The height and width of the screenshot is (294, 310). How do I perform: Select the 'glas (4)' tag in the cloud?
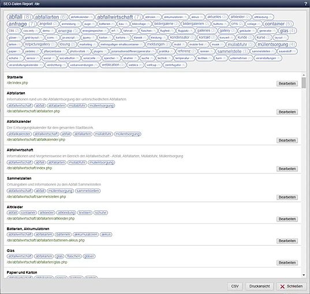coord(287,31)
